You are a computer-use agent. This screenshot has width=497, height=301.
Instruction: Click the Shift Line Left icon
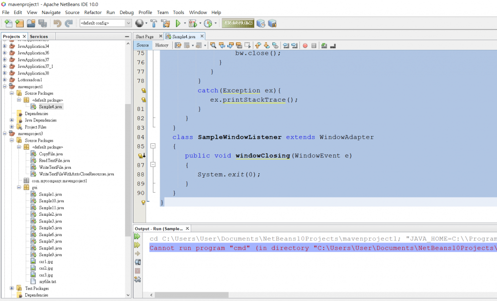pos(286,45)
